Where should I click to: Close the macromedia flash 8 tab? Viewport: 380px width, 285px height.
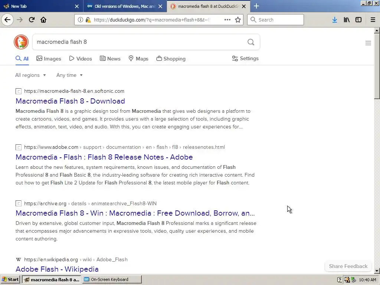pyautogui.click(x=244, y=6)
